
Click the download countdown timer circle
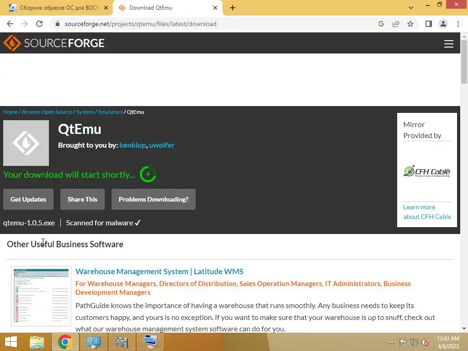coord(148,174)
